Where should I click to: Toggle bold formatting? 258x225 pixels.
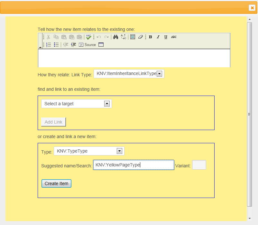click(x=150, y=37)
